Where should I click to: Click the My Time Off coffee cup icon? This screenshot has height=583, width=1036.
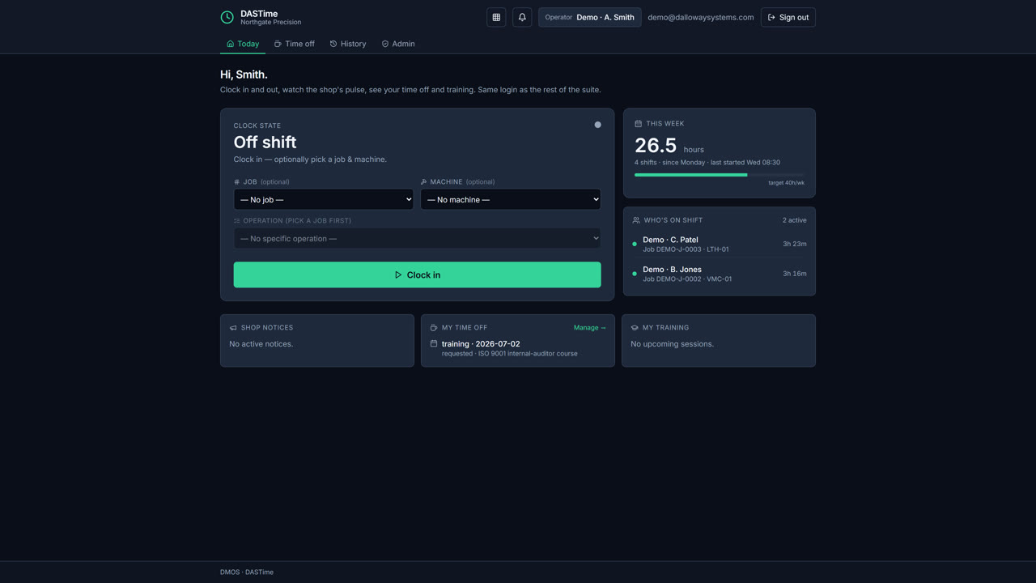click(434, 328)
